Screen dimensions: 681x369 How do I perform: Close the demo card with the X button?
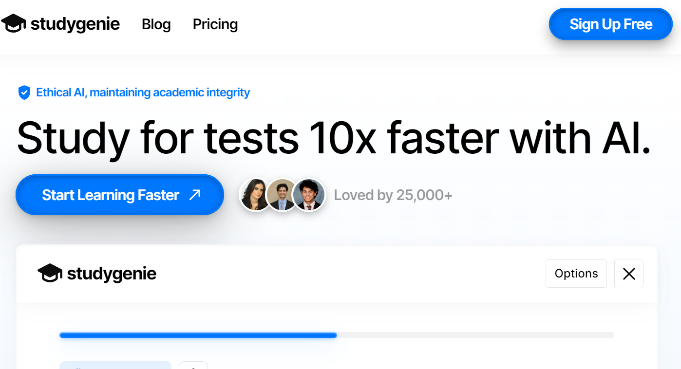coord(629,274)
